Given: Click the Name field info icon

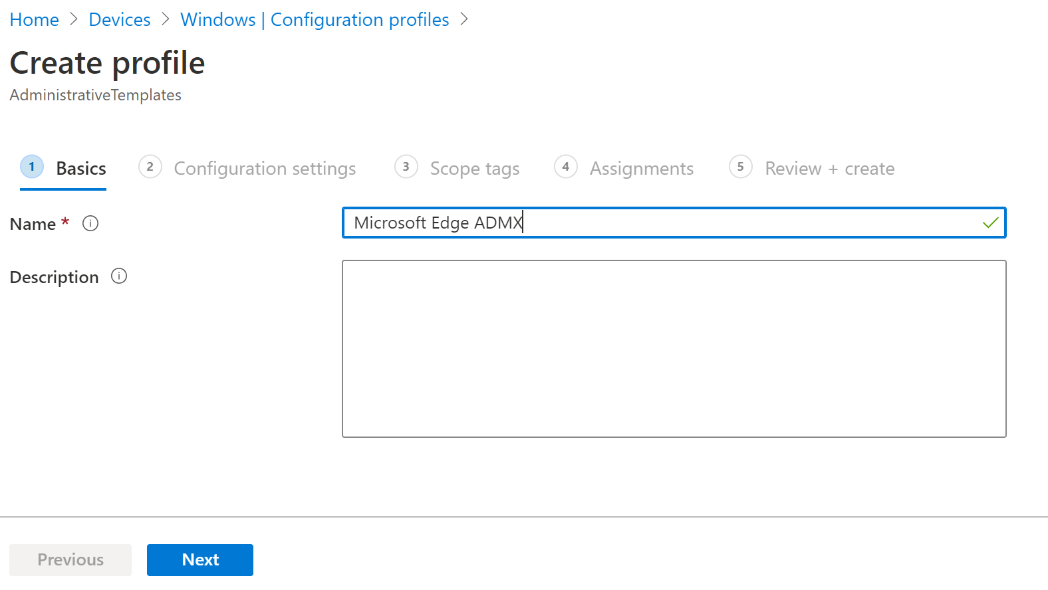Looking at the screenshot, I should pos(90,223).
